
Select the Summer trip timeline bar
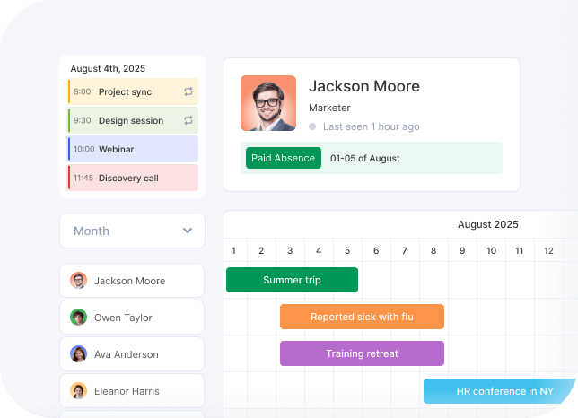[x=292, y=280]
